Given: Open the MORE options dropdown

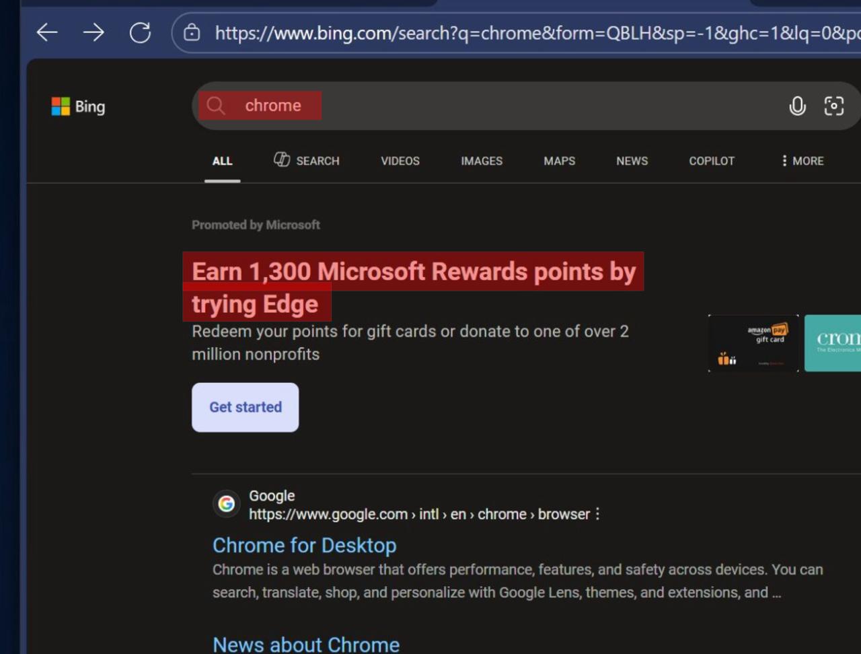Looking at the screenshot, I should coord(802,161).
